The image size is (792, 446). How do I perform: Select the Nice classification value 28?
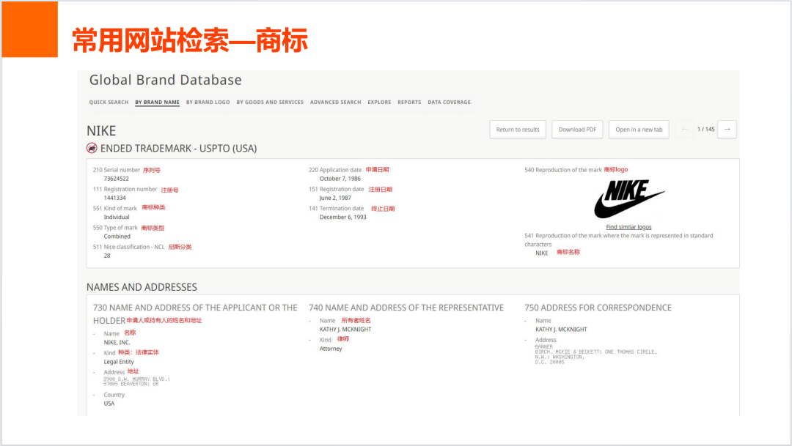[107, 256]
